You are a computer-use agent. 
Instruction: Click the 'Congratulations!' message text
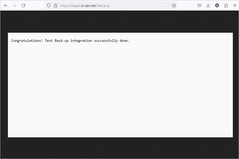point(27,41)
